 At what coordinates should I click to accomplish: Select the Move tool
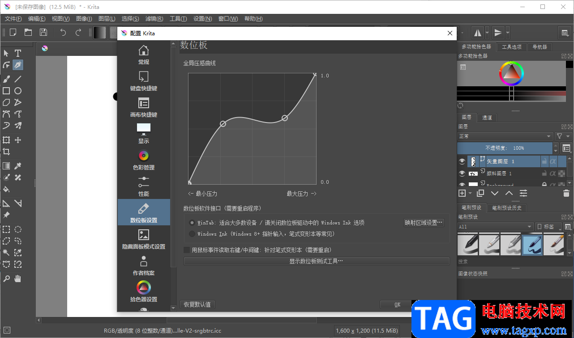18,140
